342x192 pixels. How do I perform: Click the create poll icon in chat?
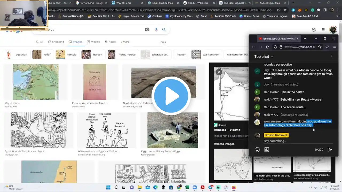coord(267,150)
